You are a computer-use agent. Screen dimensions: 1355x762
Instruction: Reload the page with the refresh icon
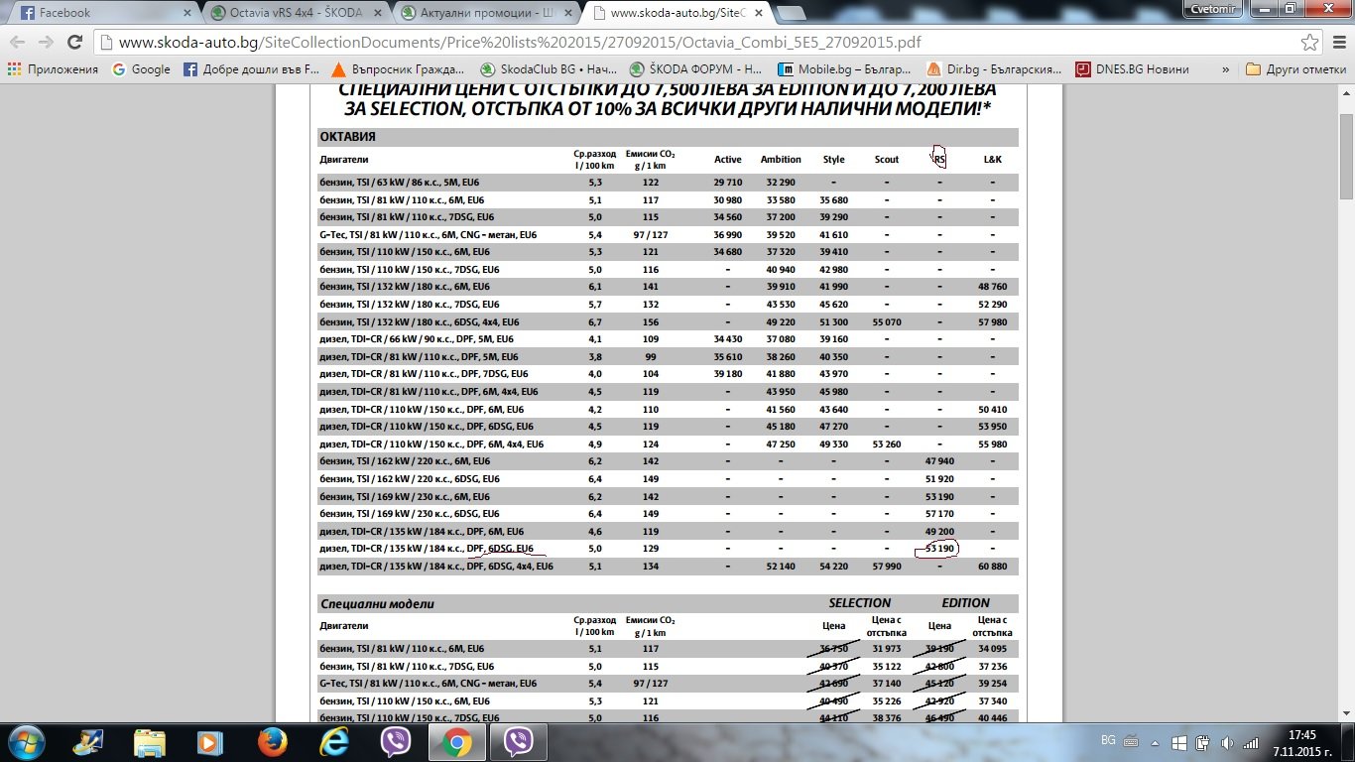coord(74,43)
